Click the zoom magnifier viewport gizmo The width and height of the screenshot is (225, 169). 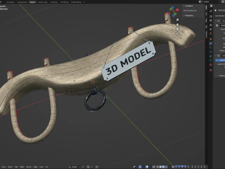click(x=177, y=20)
